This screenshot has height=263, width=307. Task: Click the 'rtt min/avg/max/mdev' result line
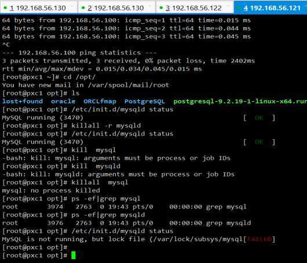click(x=102, y=69)
